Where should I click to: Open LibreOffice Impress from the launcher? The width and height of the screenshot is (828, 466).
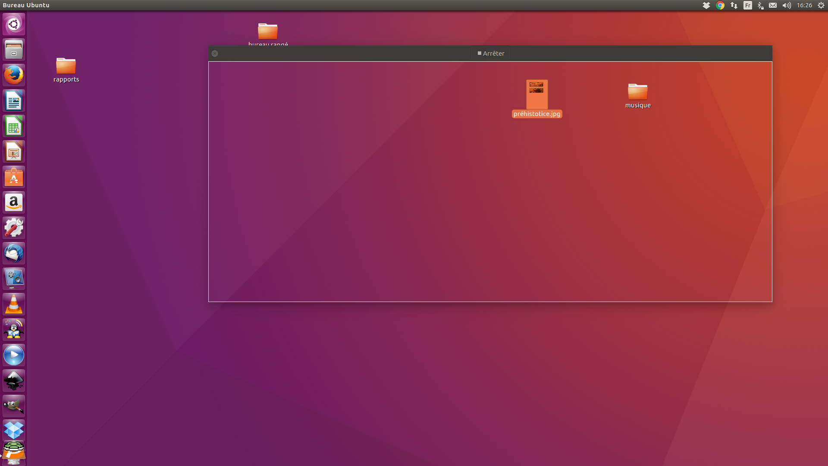tap(14, 152)
